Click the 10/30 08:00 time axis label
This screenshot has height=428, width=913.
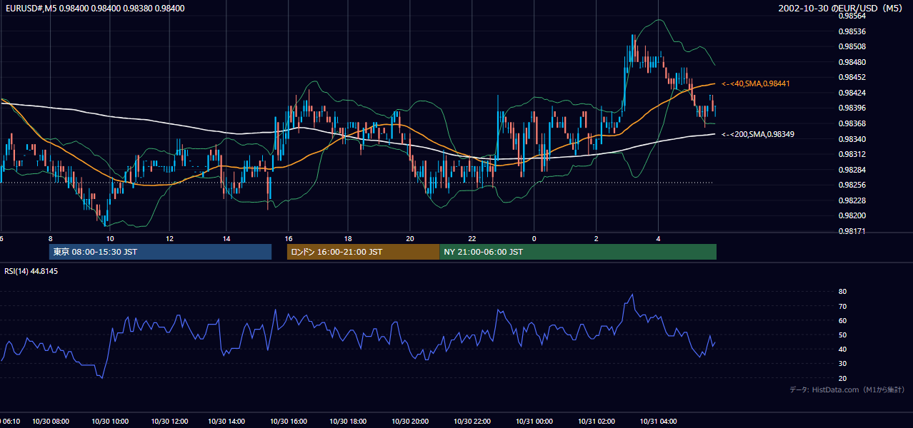point(49,422)
